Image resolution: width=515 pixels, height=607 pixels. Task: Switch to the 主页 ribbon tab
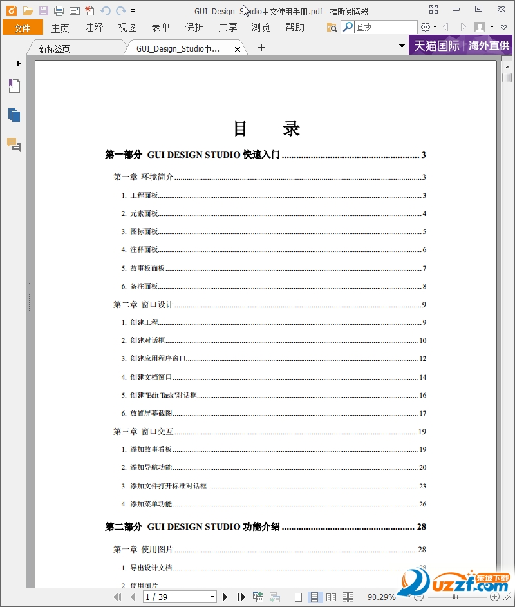[x=60, y=28]
